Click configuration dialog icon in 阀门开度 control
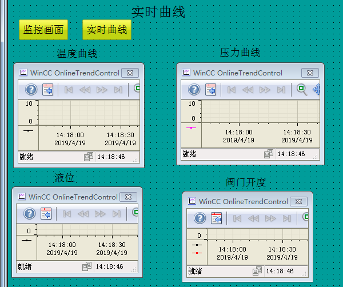The height and width of the screenshot is (287, 343). coord(216,218)
